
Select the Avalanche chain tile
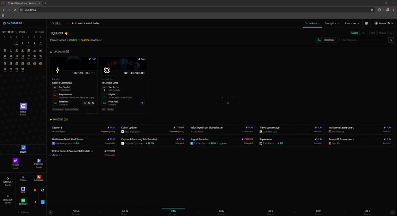(39, 179)
